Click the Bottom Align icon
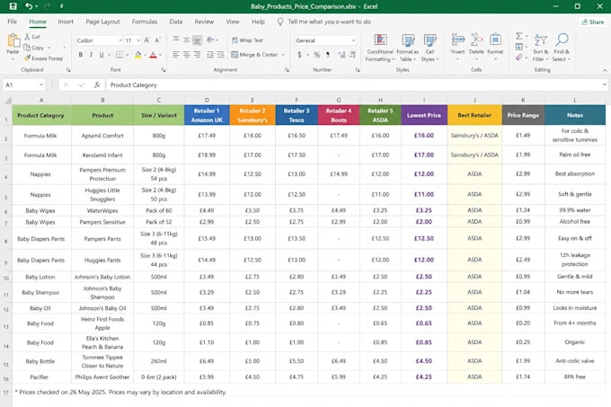Screen dimensions: 611x407 [x=197, y=40]
